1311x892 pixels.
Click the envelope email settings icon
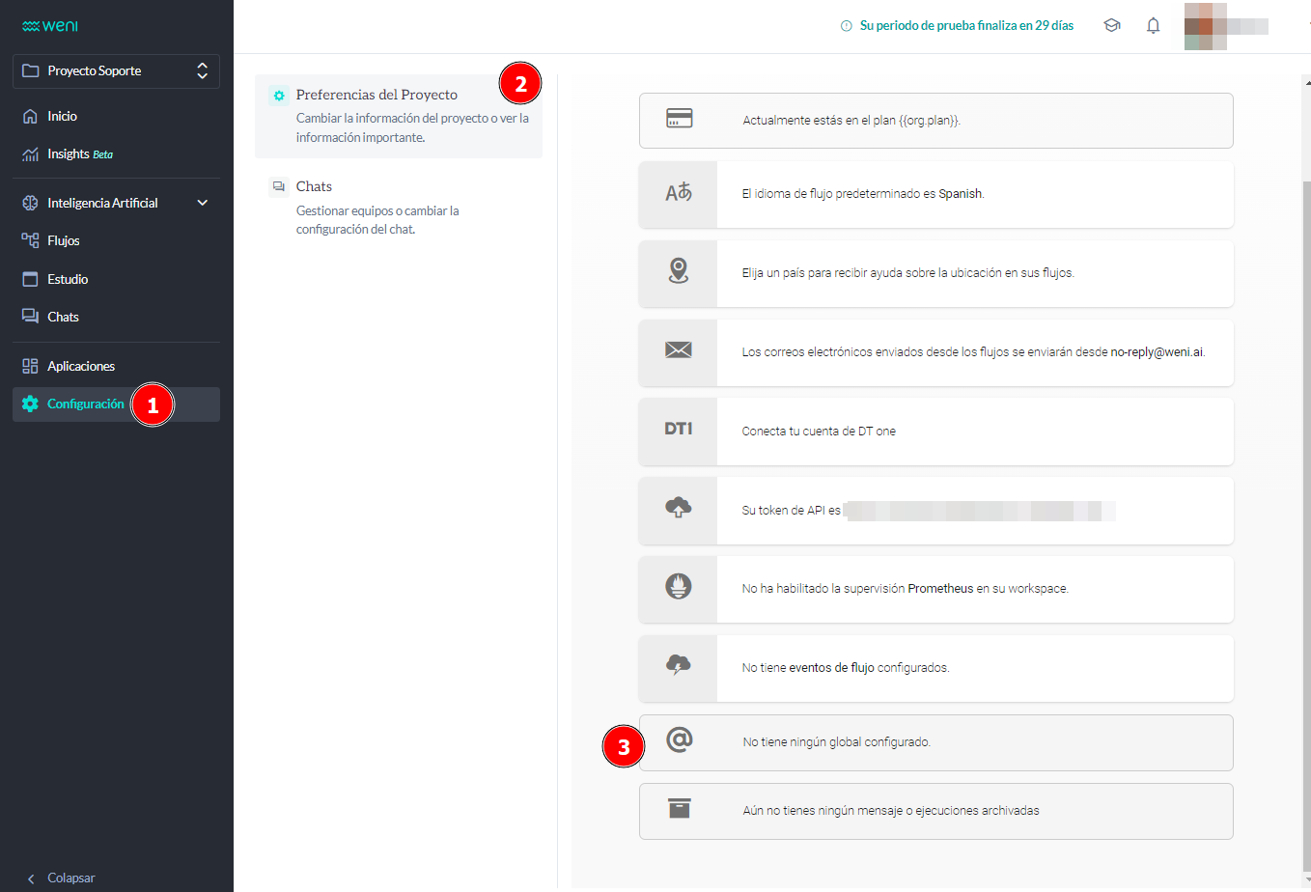click(x=679, y=350)
